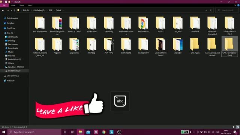Open the BermudaSyndrome folder
Image resolution: width=240 pixels, height=135 pixels.
point(57,26)
